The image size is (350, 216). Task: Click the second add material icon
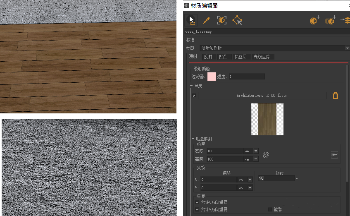pos(330,20)
